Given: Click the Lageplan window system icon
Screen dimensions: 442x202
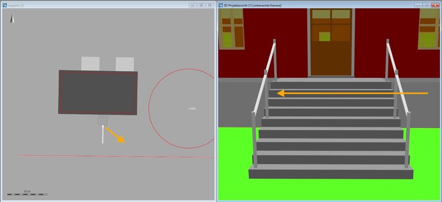Looking at the screenshot, I should click(5, 5).
